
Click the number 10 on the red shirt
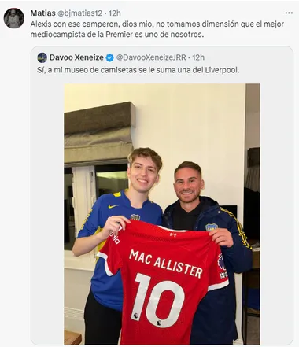[x=160, y=301]
